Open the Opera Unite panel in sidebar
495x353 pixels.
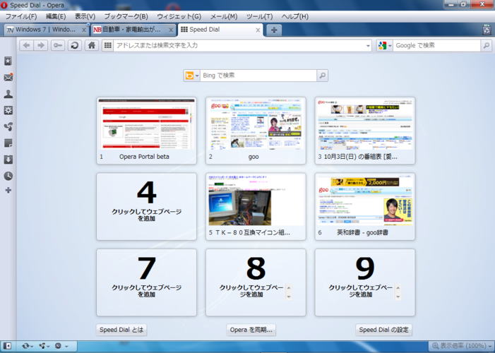(8, 126)
